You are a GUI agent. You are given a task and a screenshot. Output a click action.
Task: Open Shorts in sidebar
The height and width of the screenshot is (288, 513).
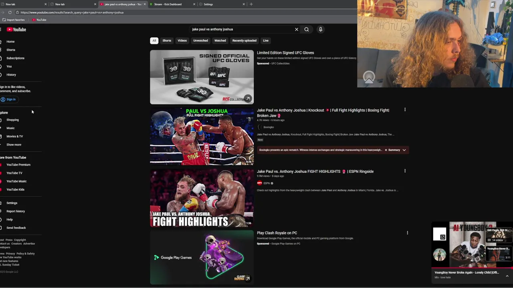coord(11,50)
